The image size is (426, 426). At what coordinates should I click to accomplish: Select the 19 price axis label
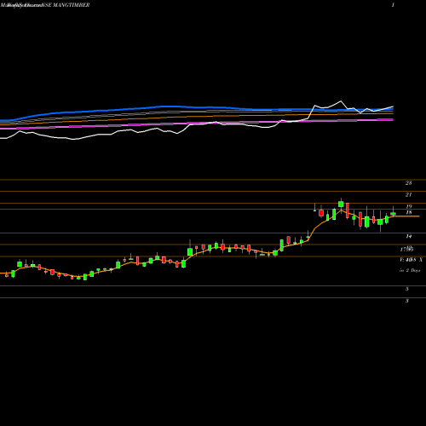409,206
